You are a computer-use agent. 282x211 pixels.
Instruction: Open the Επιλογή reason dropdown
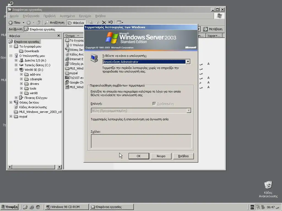pos(189,110)
